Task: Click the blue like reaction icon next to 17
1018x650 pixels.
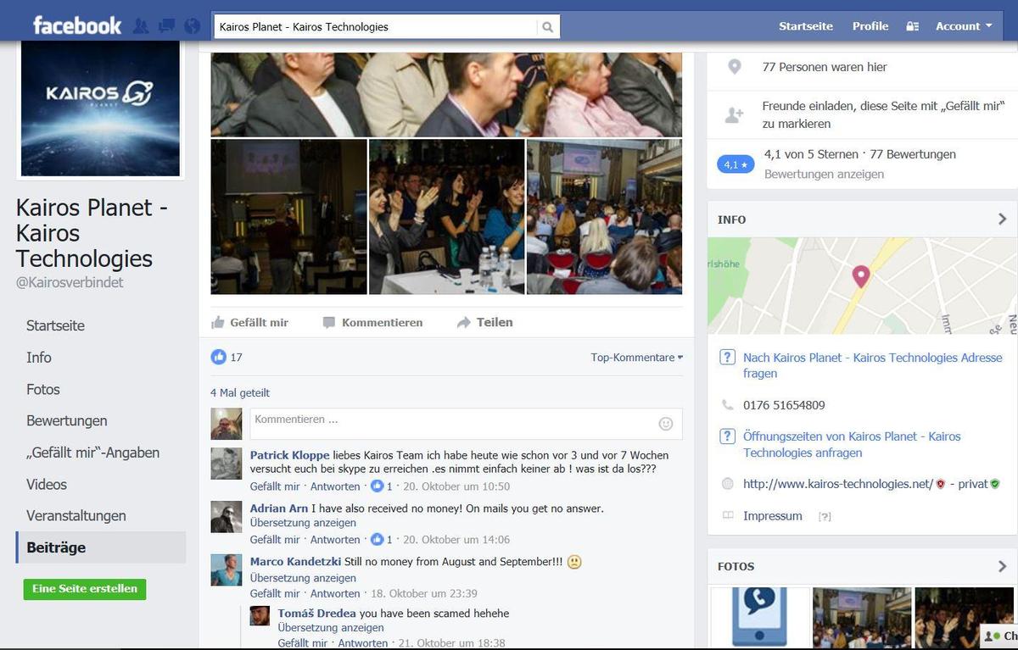Action: pyautogui.click(x=219, y=357)
